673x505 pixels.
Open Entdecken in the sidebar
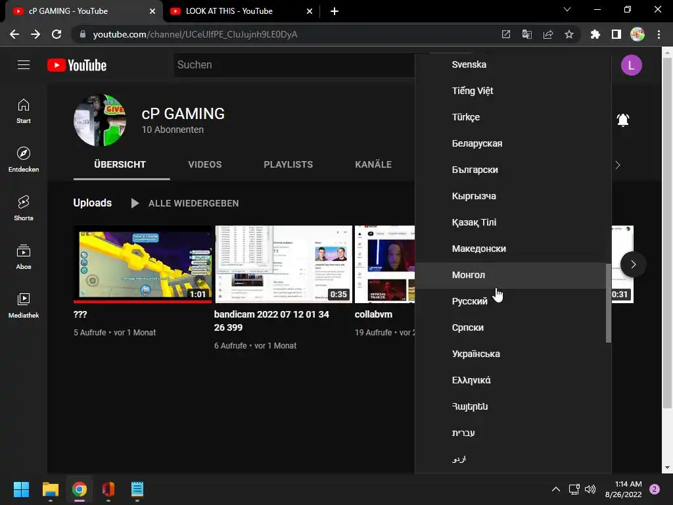(24, 159)
